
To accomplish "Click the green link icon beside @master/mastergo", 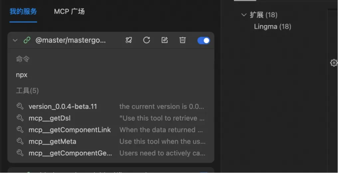I will click(x=27, y=40).
